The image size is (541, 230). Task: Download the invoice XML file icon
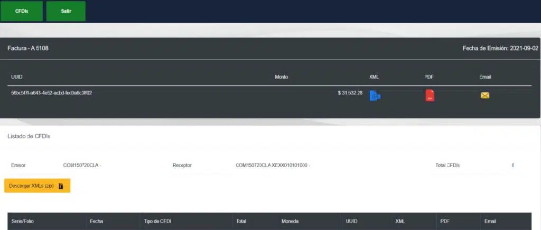[x=375, y=95]
